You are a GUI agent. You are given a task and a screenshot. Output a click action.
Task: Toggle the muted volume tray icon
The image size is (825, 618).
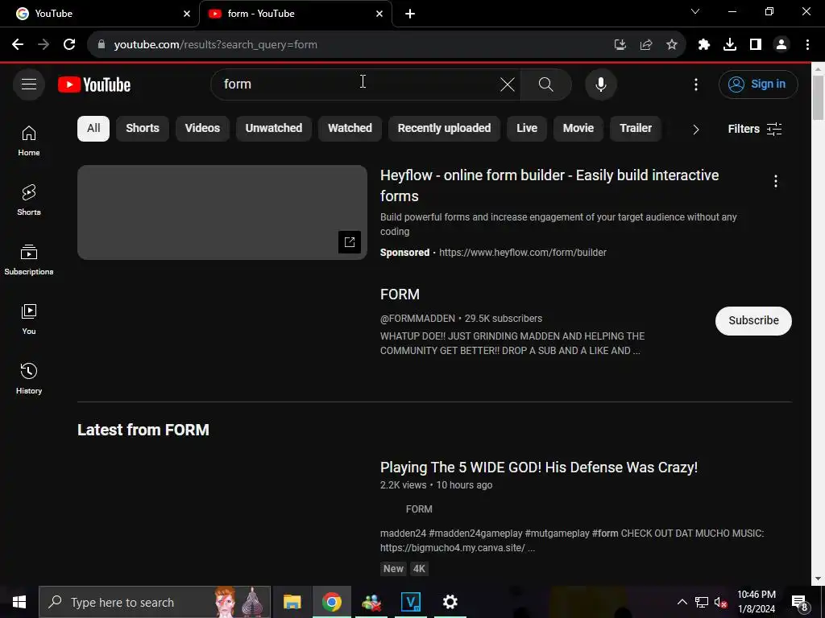[x=720, y=602]
